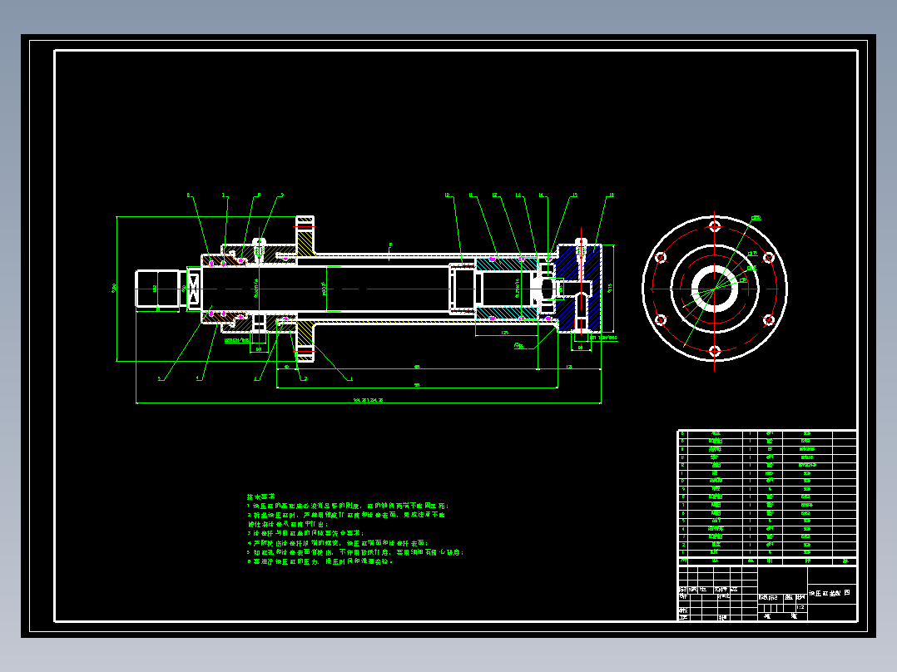Screen dimensions: 897x672
Task: Click part balloon number 10
Action: 448,195
